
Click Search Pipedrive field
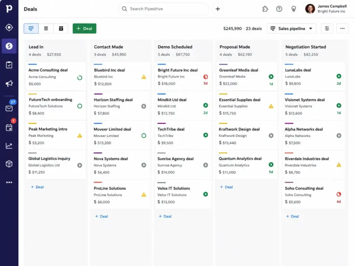tap(164, 9)
